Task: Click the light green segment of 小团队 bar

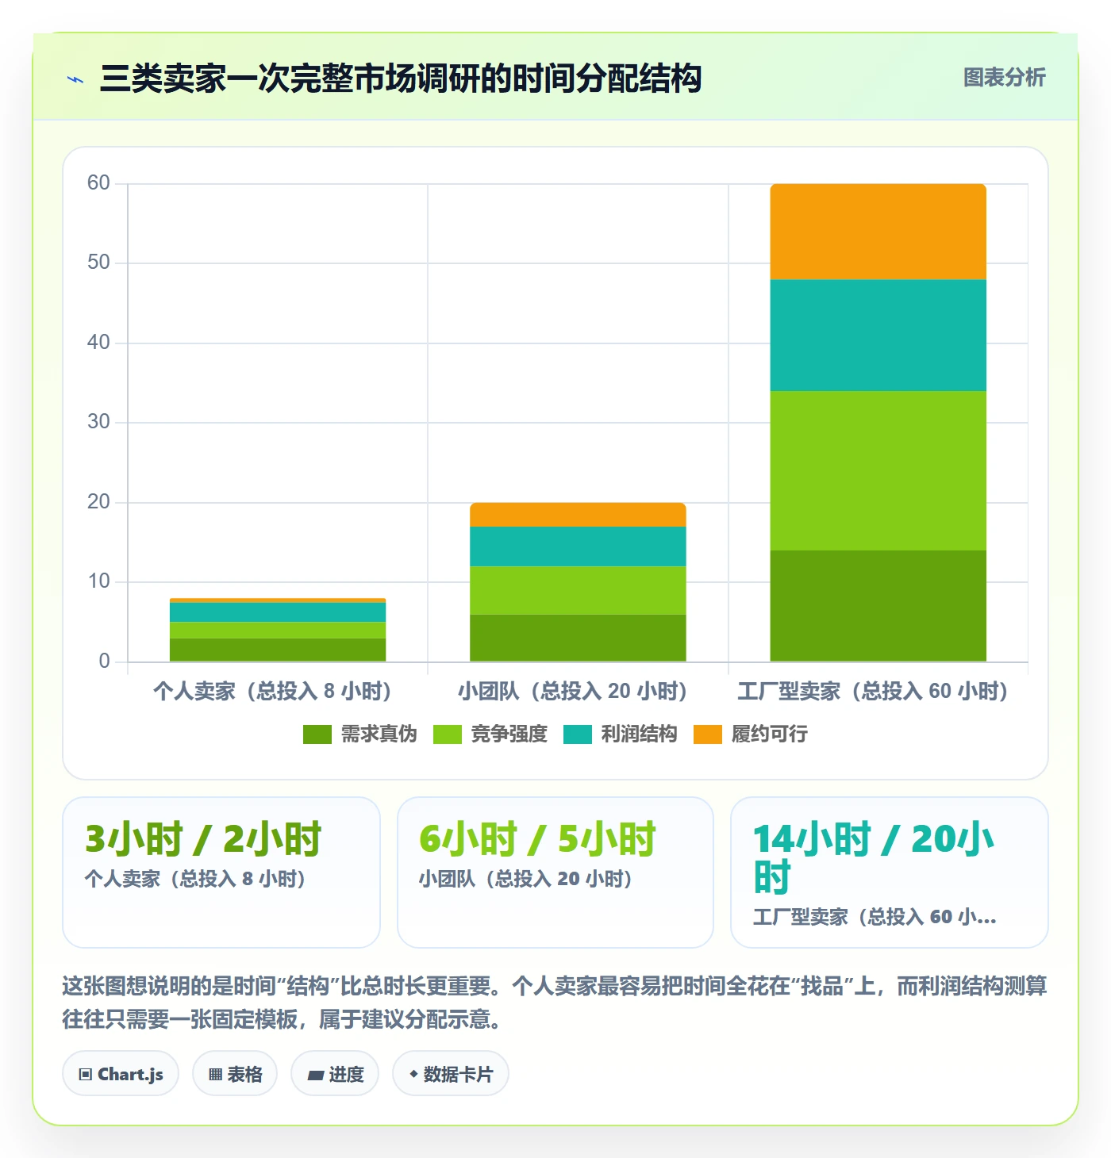Action: pos(578,590)
